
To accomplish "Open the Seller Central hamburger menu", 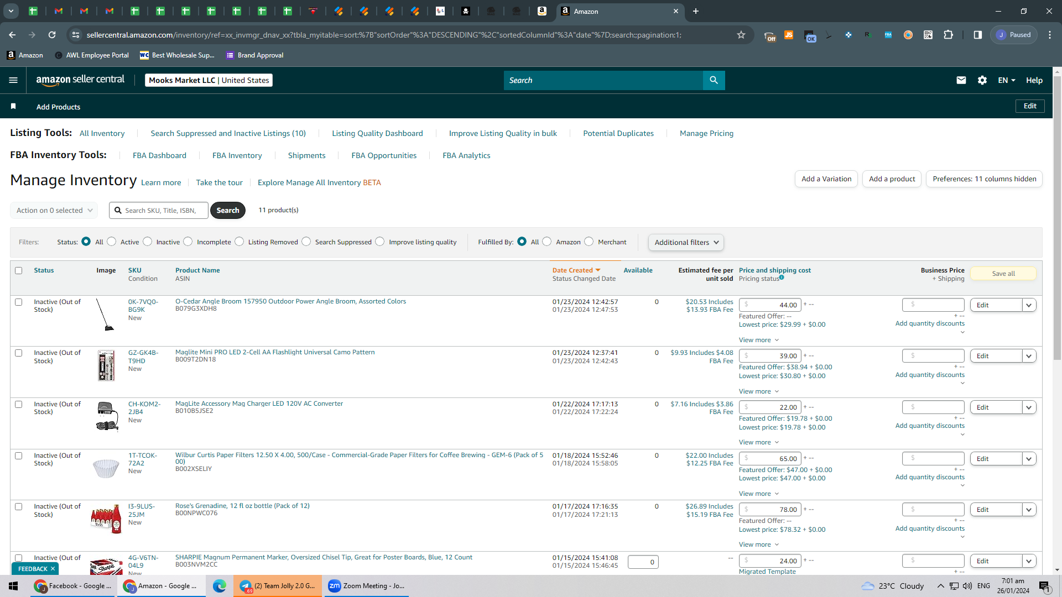I will pos(13,80).
